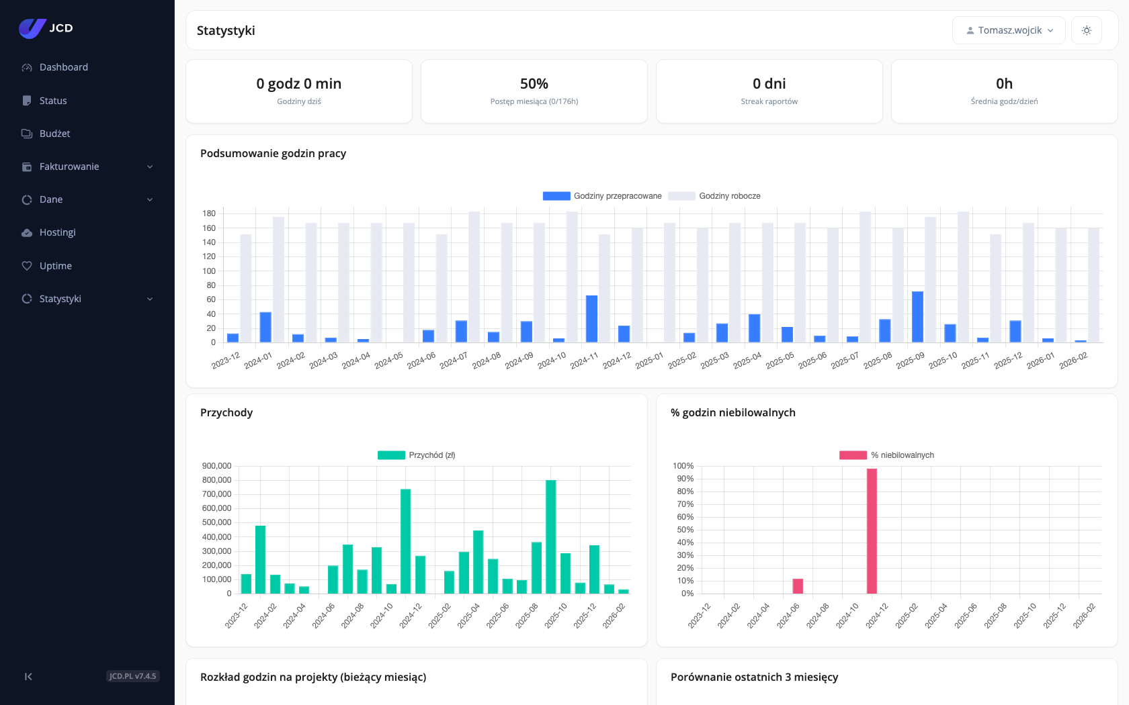This screenshot has width=1129, height=705.
Task: Open the Tomasz.wojcik user dropdown
Action: (1009, 30)
